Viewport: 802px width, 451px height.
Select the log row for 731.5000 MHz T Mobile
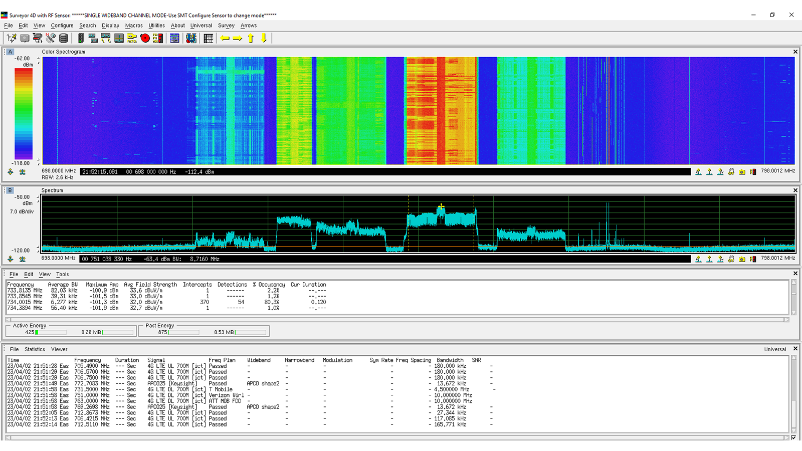point(251,389)
